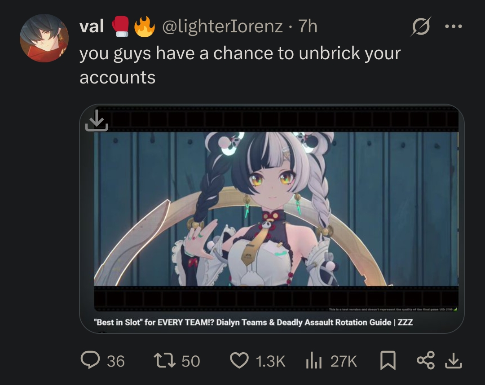Screen dimensions: 485x385
Task: Open the reply comment icon
Action: 90,360
